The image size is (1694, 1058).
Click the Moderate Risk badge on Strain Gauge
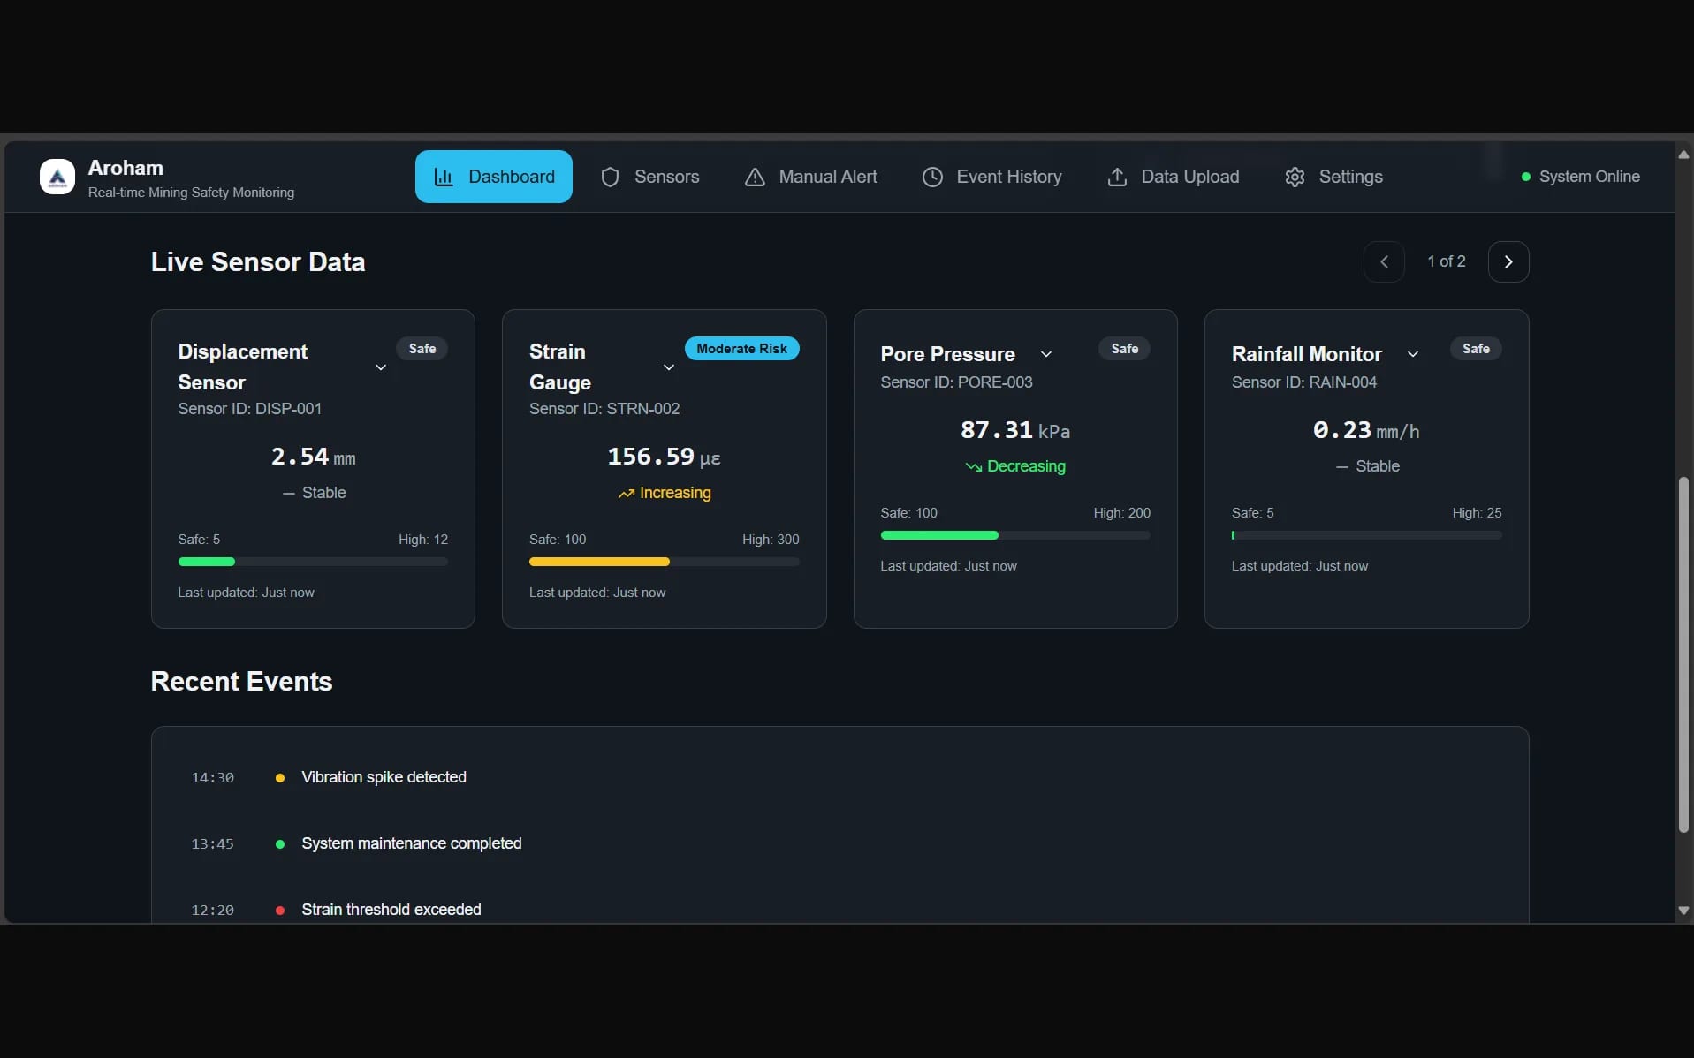[741, 349]
